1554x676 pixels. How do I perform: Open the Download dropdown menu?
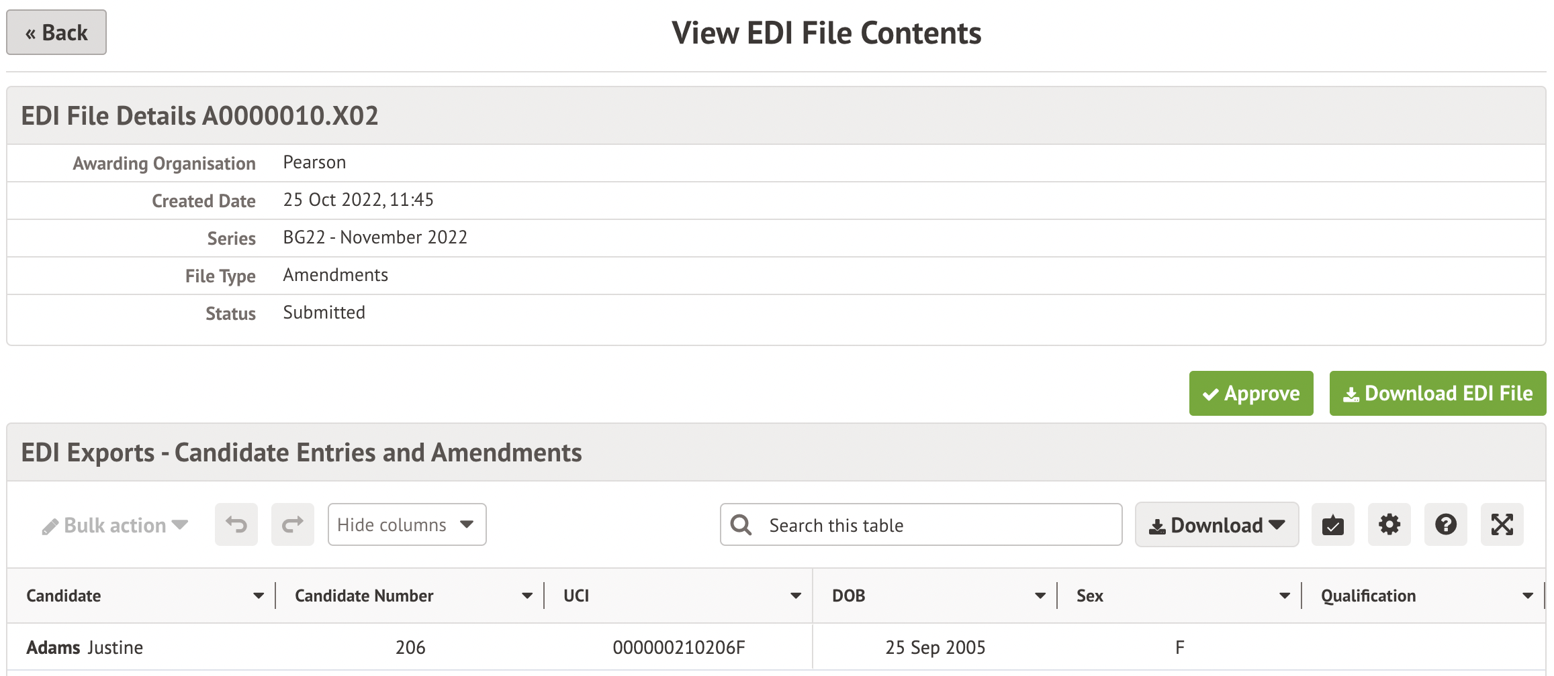click(1217, 524)
